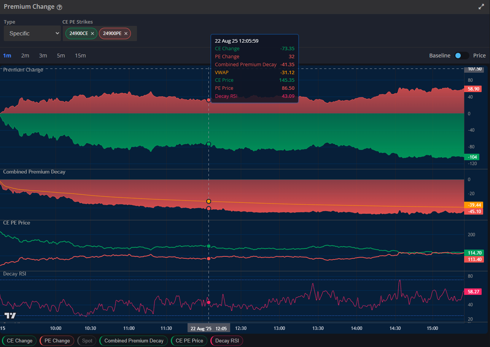The width and height of the screenshot is (490, 347).
Task: Remove the 24900PE strike chip
Action: point(126,33)
